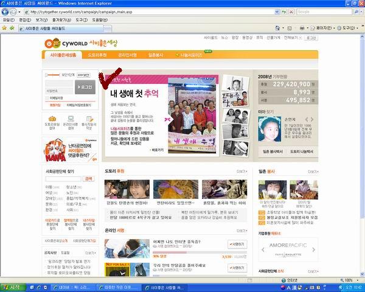Click the Home icon in IE toolbar
This screenshot has height=292, width=365.
coord(277,28)
